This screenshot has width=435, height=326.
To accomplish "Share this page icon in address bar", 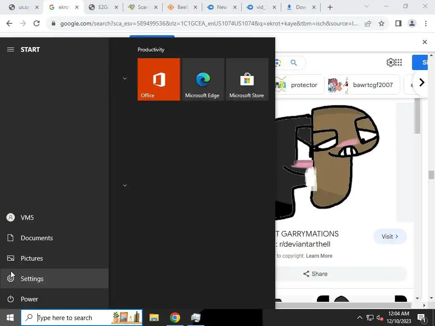I will 368,24.
